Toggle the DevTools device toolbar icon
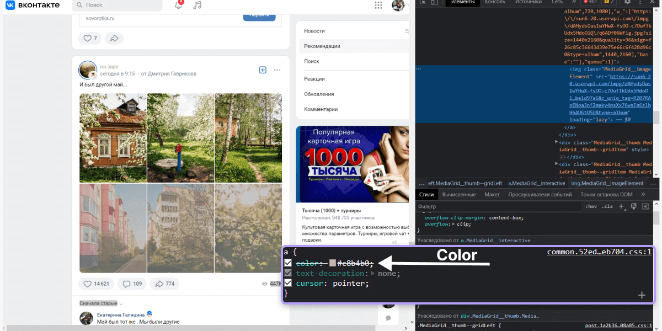 [434, 2]
